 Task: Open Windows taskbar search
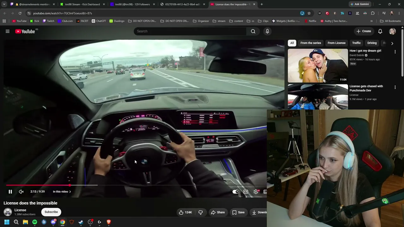click(x=16, y=222)
